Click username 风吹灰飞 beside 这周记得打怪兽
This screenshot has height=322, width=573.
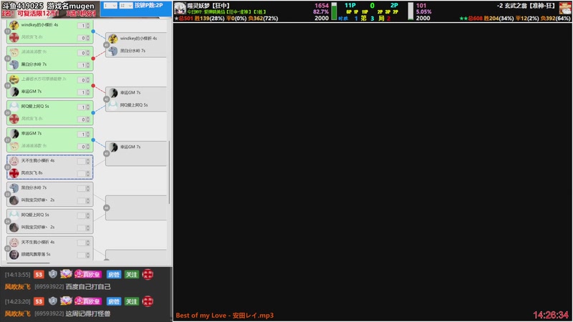(17, 313)
